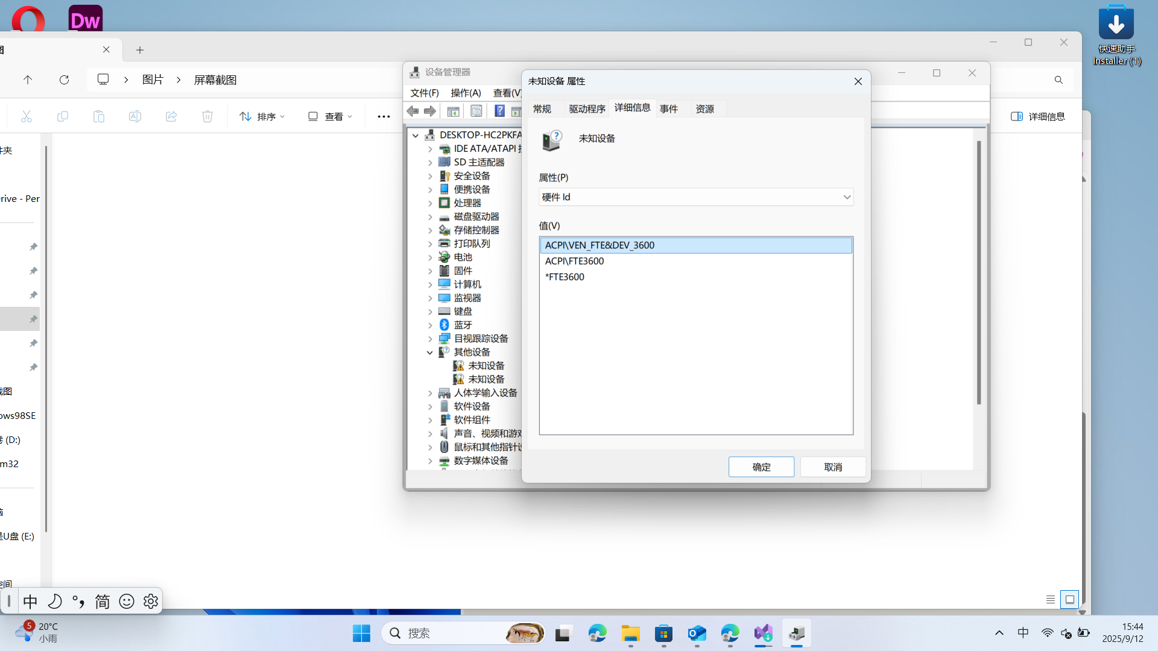Toggle the 详细信息 details pane button
The width and height of the screenshot is (1158, 651).
1038,116
